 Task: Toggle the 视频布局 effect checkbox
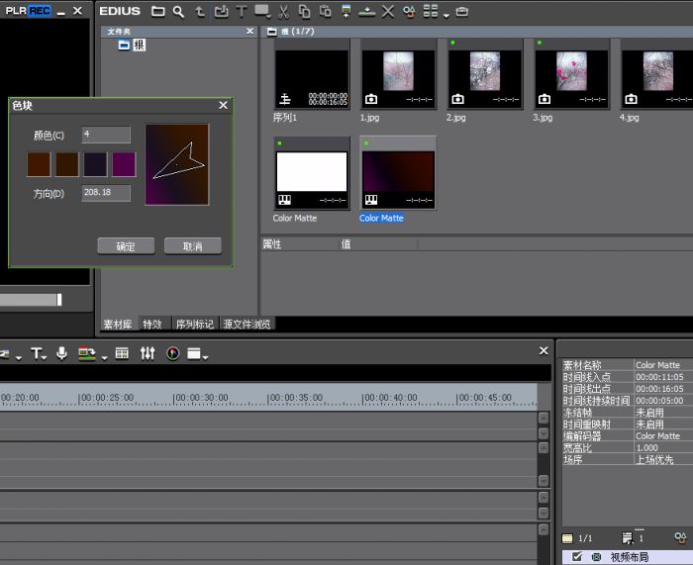coord(577,557)
